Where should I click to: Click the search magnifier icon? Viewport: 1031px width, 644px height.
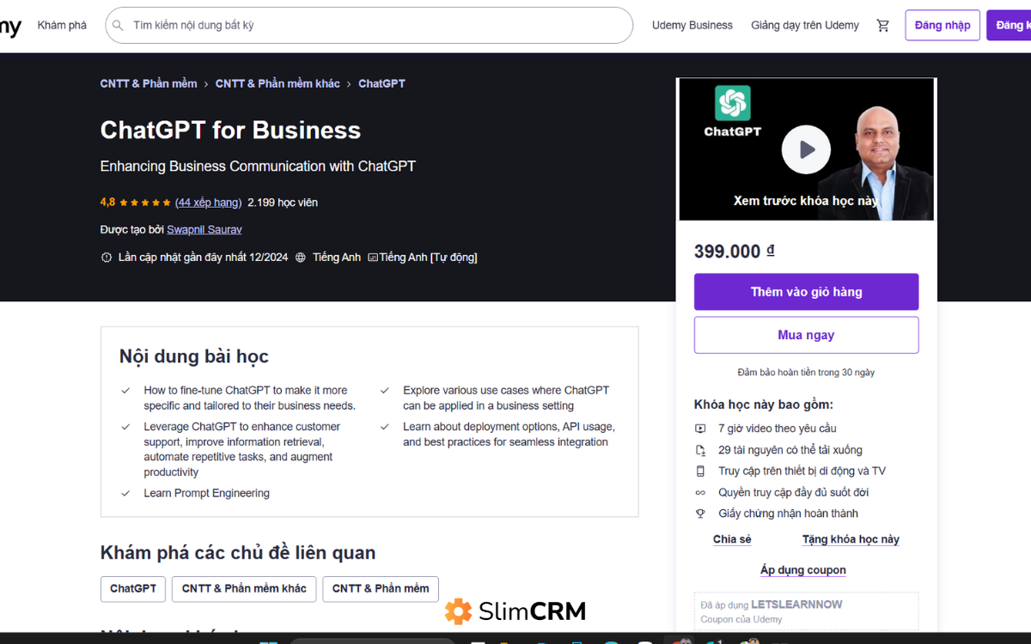[119, 26]
